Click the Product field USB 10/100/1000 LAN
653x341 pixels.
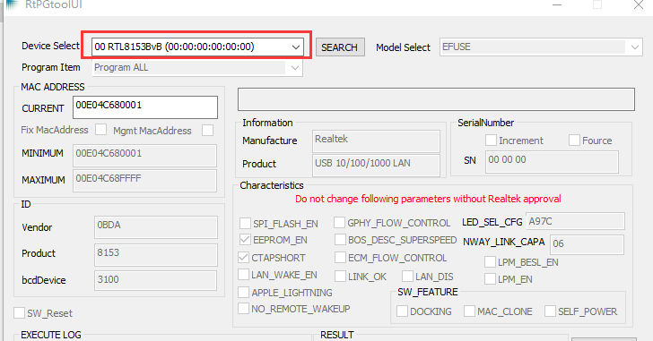coord(376,165)
